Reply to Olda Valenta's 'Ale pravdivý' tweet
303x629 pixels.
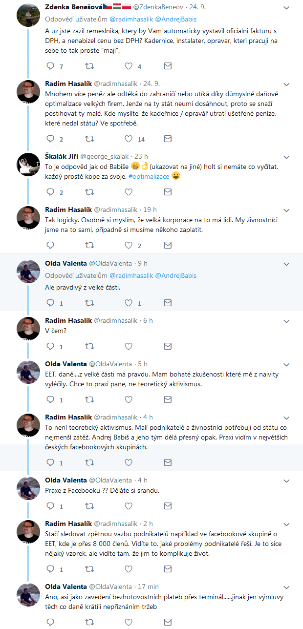[x=50, y=303]
